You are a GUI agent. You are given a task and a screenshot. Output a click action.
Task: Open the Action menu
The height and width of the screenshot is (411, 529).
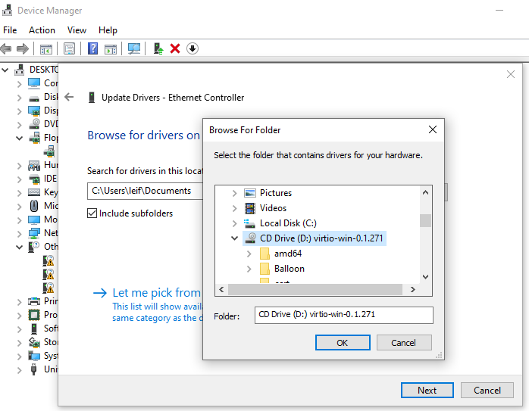[42, 30]
